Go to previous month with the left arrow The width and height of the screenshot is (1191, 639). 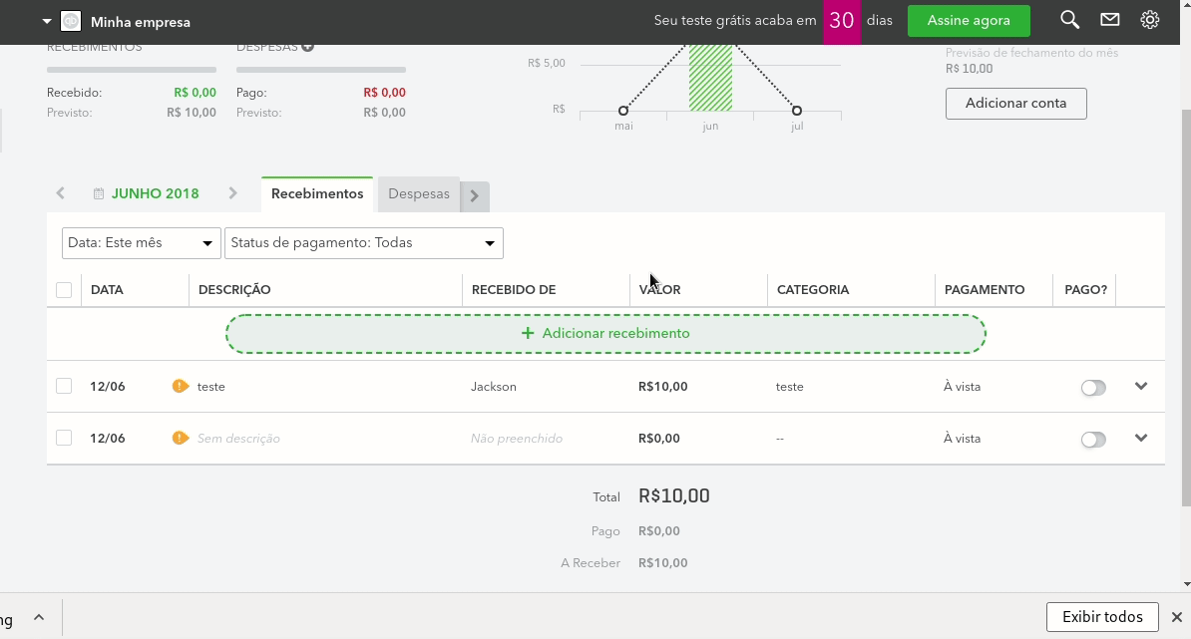pos(60,193)
